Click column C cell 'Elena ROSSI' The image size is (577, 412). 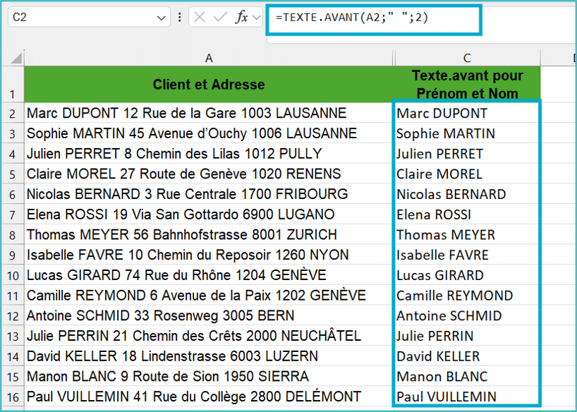click(x=468, y=214)
